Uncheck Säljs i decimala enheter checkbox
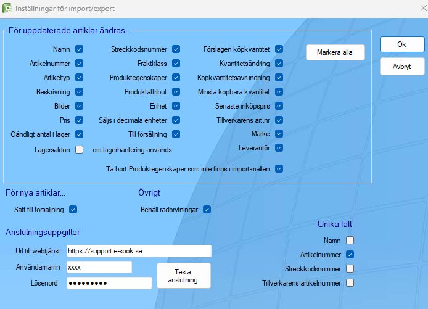This screenshot has width=428, height=309. [176, 120]
